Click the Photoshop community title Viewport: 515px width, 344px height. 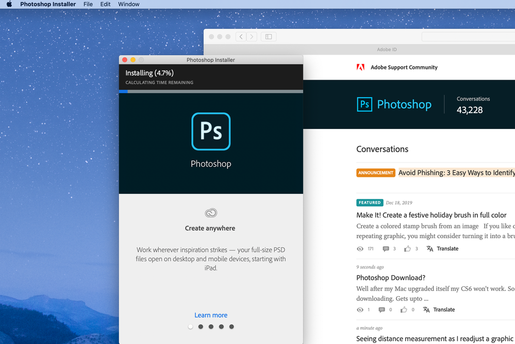404,104
